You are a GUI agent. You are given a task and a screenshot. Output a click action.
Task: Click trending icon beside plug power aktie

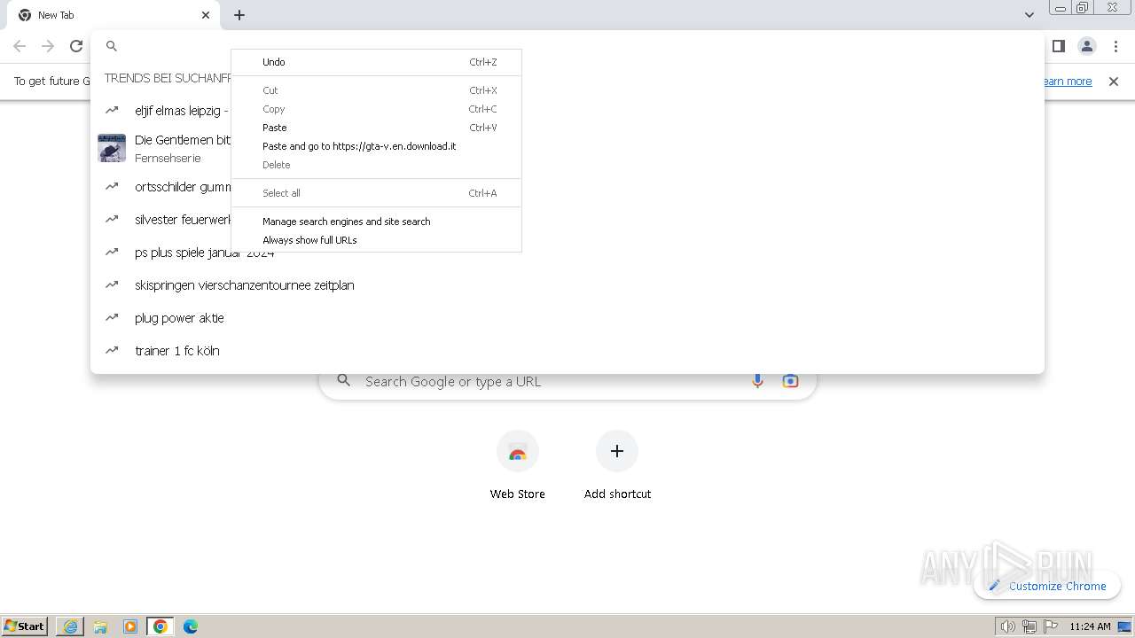coord(112,317)
